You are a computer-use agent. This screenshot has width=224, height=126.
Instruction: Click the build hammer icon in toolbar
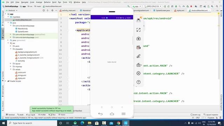click(128, 6)
